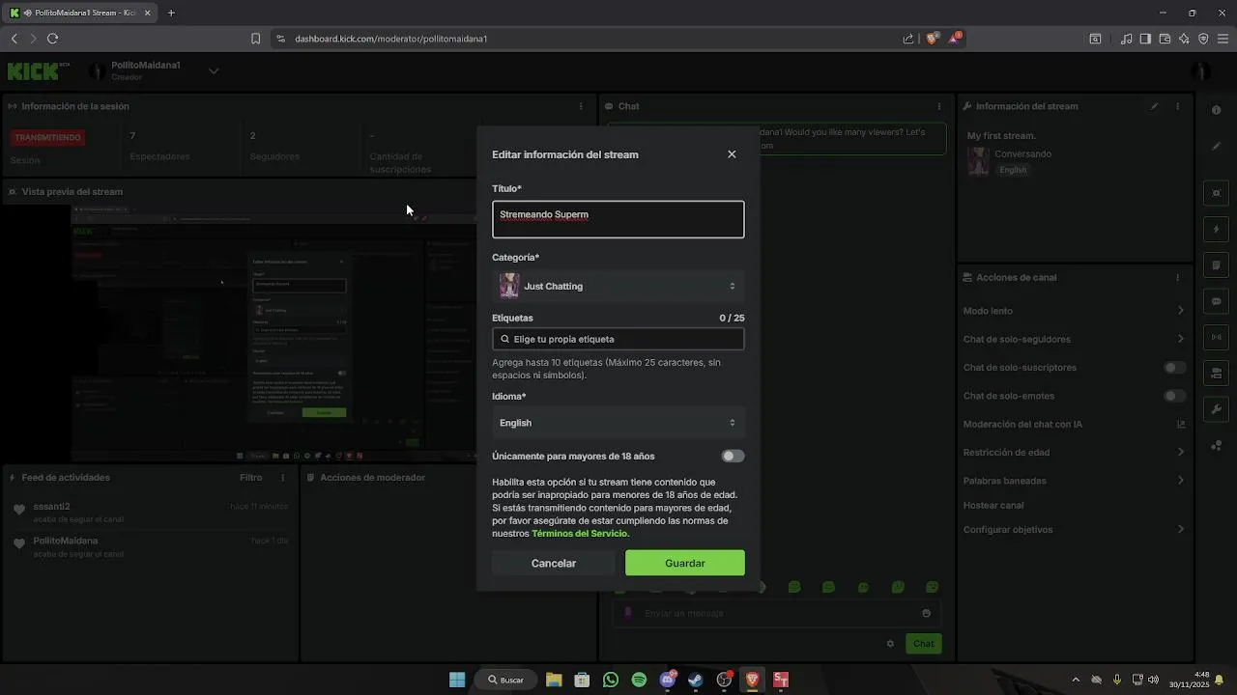This screenshot has width=1237, height=695.
Task: Show hidden system tray icons
Action: tap(1076, 680)
